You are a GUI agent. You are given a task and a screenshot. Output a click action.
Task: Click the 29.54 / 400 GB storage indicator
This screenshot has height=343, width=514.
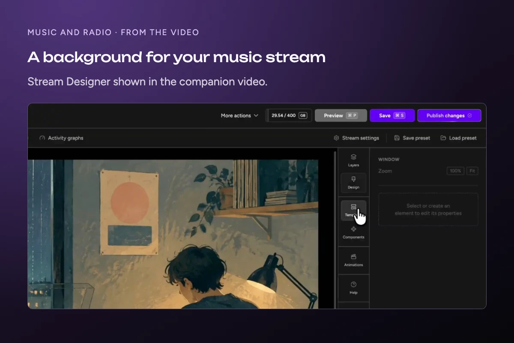289,116
